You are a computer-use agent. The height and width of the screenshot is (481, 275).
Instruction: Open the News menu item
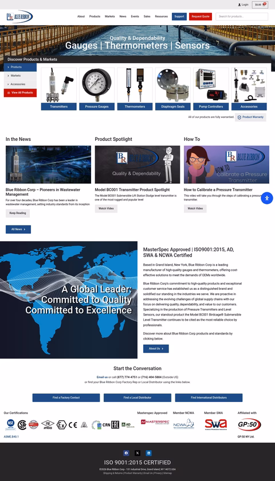pos(123,17)
